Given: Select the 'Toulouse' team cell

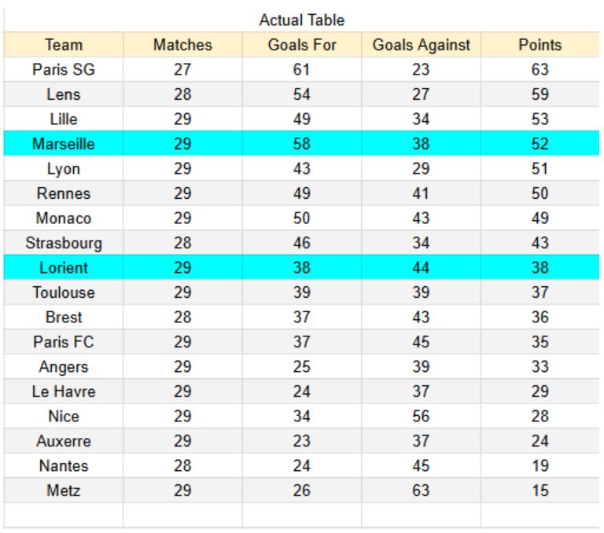Looking at the screenshot, I should coord(64,292).
